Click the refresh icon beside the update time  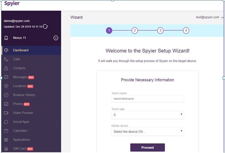pos(45,26)
